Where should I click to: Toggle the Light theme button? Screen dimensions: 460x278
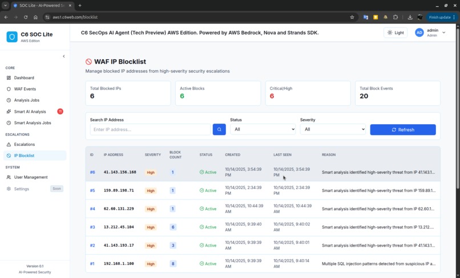click(396, 32)
